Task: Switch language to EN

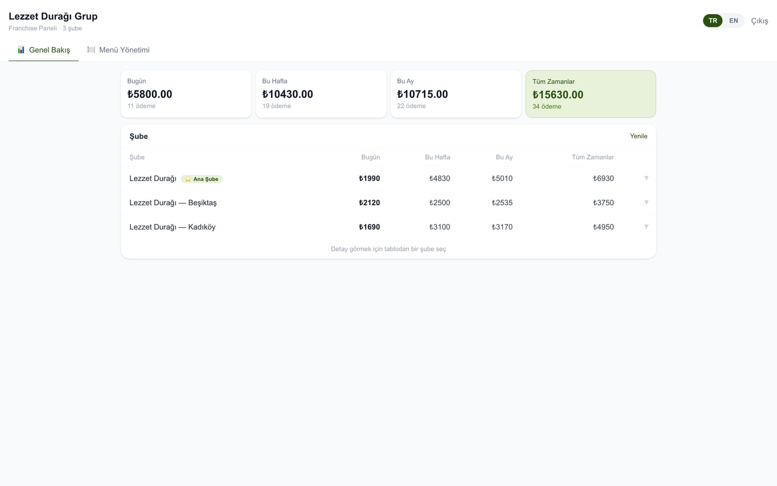Action: (733, 21)
